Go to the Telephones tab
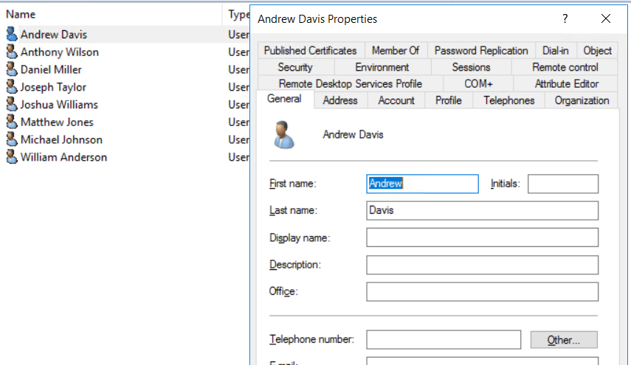 point(508,100)
